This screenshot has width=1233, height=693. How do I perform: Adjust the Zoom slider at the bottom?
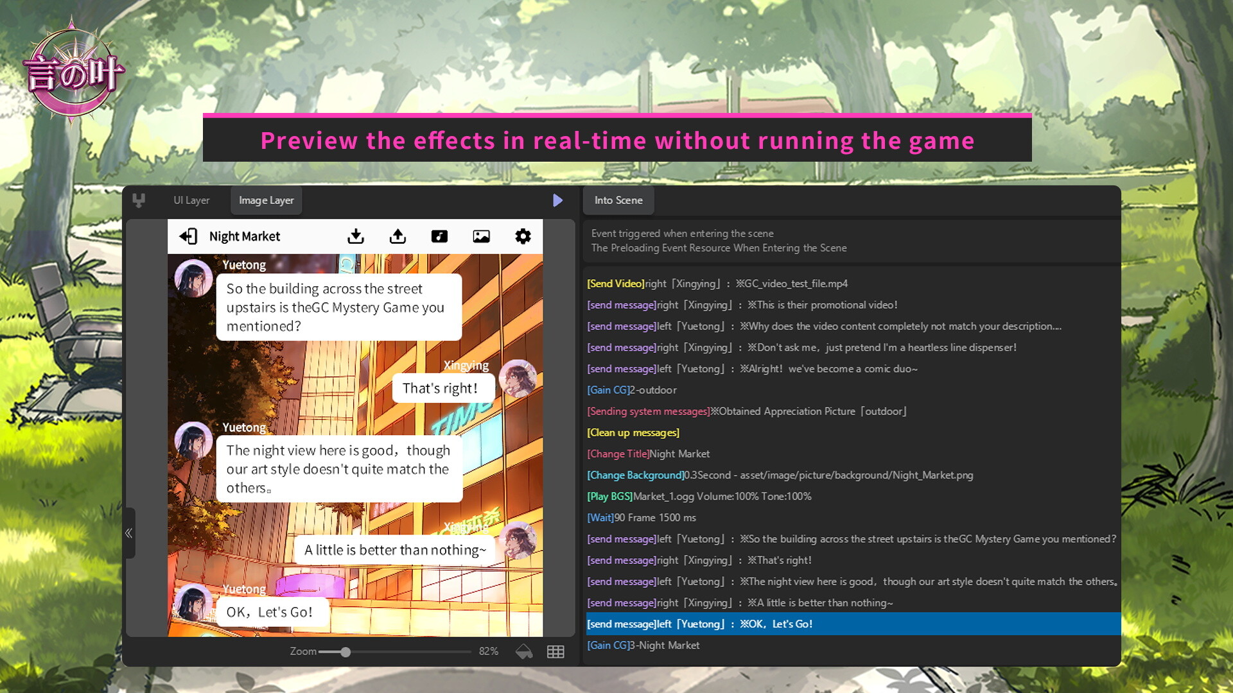point(345,651)
